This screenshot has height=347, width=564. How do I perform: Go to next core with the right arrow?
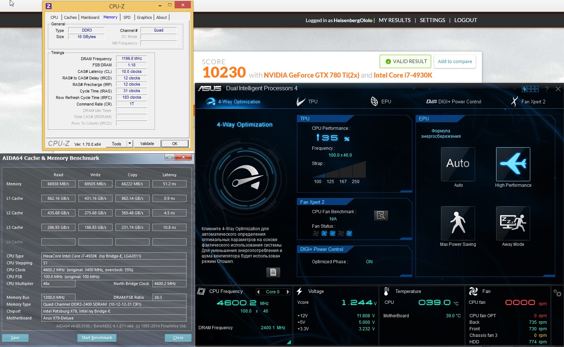[288, 292]
